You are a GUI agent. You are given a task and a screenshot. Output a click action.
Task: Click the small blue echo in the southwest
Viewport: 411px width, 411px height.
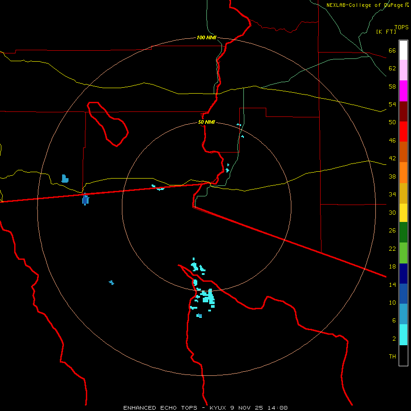coord(111,282)
